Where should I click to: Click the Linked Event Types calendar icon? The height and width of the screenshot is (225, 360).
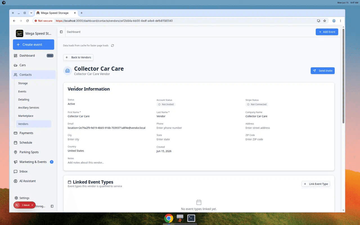[x=69, y=182]
